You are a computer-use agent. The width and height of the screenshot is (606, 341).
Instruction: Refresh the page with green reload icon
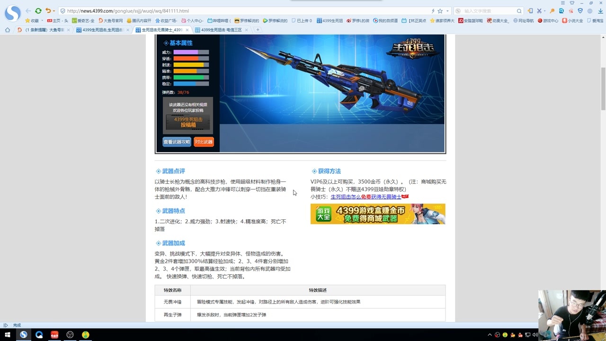pyautogui.click(x=38, y=11)
